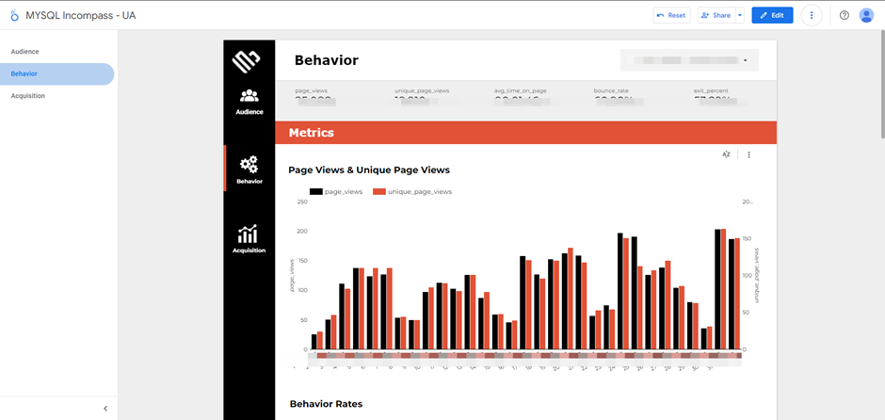The height and width of the screenshot is (420, 885).
Task: Switch to the Audience page in left sidebar
Action: [x=24, y=52]
